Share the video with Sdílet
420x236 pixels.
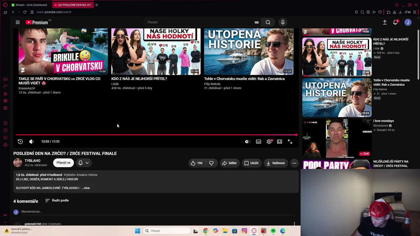229,163
